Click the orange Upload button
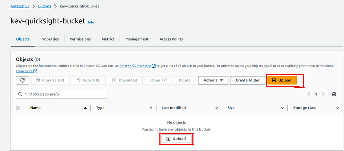Image resolution: width=344 pixels, height=151 pixels. tap(282, 80)
